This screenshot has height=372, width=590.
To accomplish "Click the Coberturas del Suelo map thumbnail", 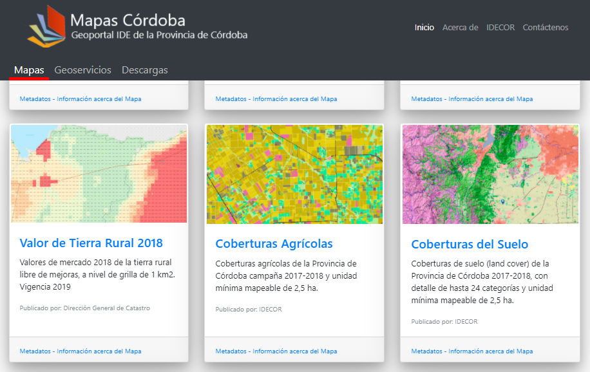I will [490, 174].
